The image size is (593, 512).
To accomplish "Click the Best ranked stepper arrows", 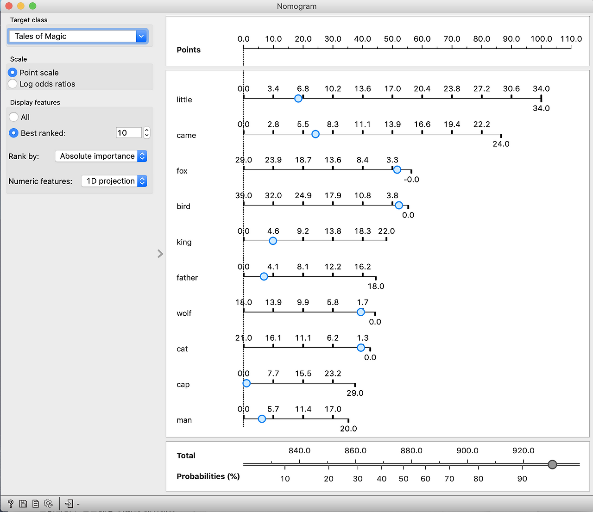I will (x=147, y=133).
